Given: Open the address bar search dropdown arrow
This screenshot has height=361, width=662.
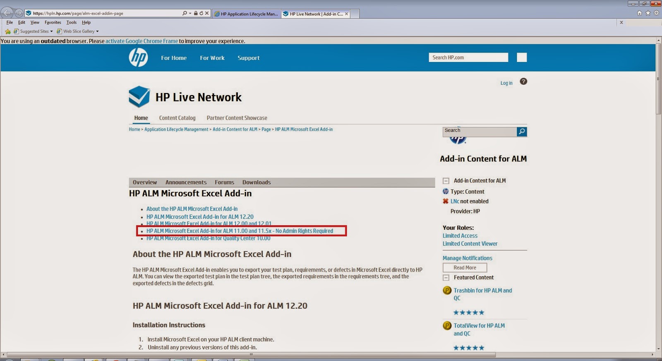Looking at the screenshot, I should click(x=190, y=13).
